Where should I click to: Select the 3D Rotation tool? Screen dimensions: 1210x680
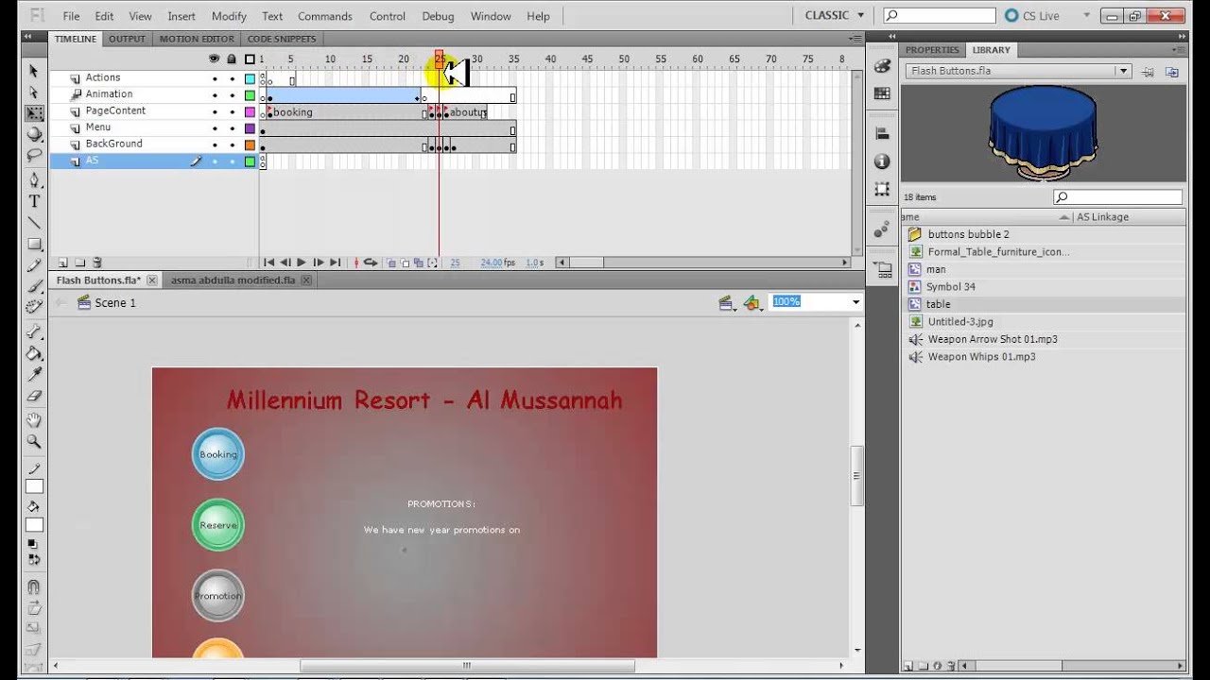click(34, 134)
